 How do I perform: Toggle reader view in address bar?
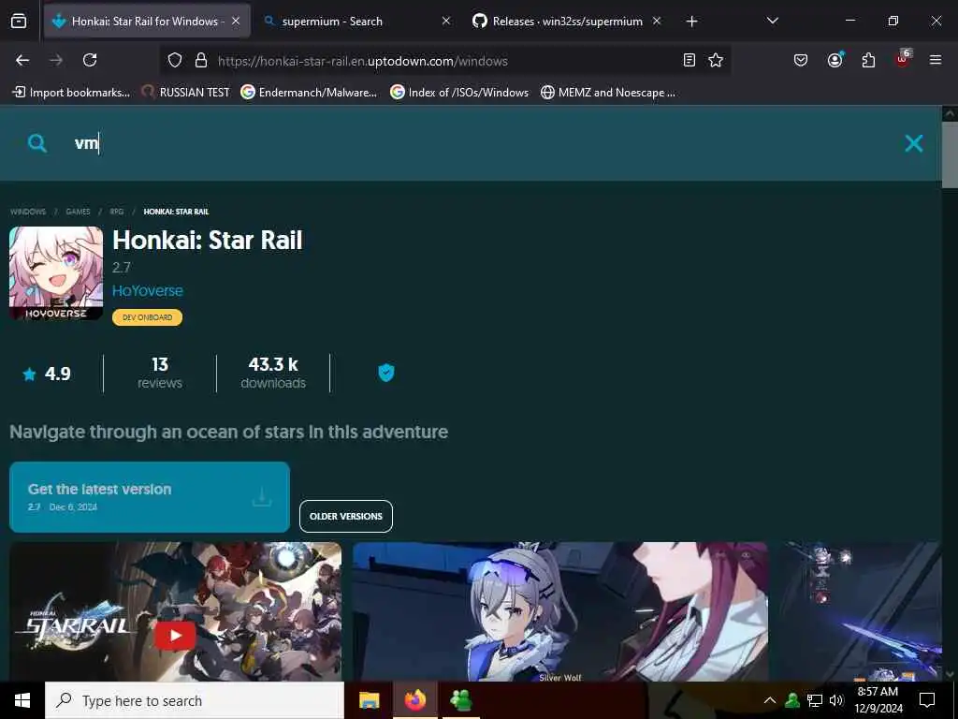click(x=689, y=60)
